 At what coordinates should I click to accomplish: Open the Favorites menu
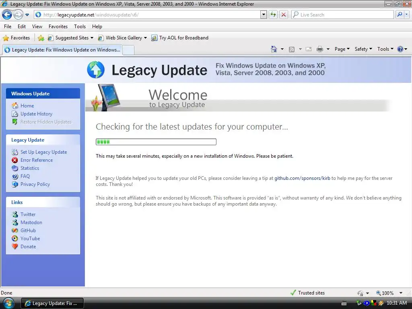pyautogui.click(x=58, y=27)
